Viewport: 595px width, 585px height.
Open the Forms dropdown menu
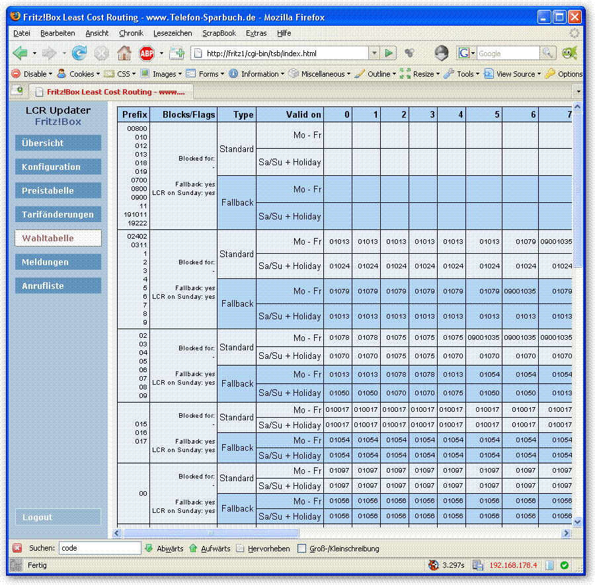(206, 73)
